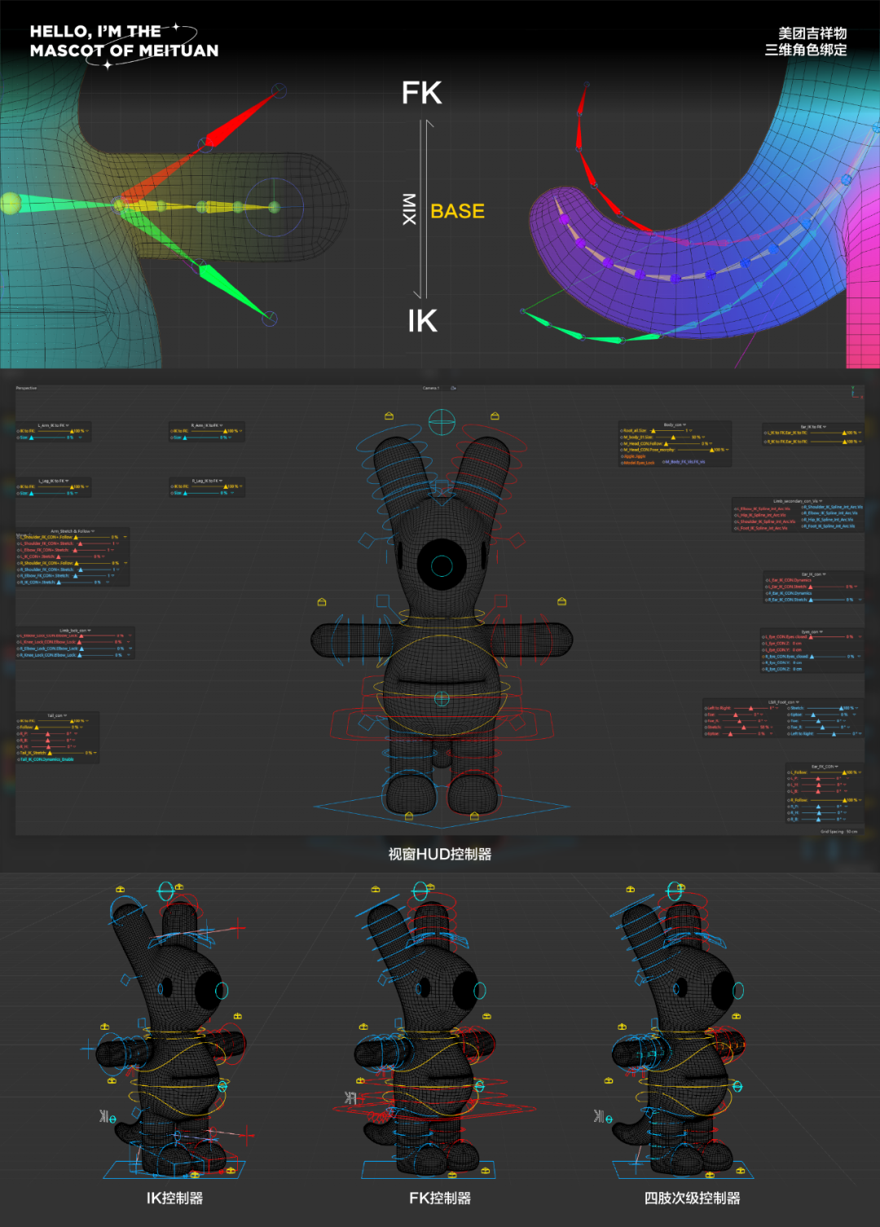The width and height of the screenshot is (880, 1227).
Task: Click yellow handle icon under the red foot
Action: 474,815
